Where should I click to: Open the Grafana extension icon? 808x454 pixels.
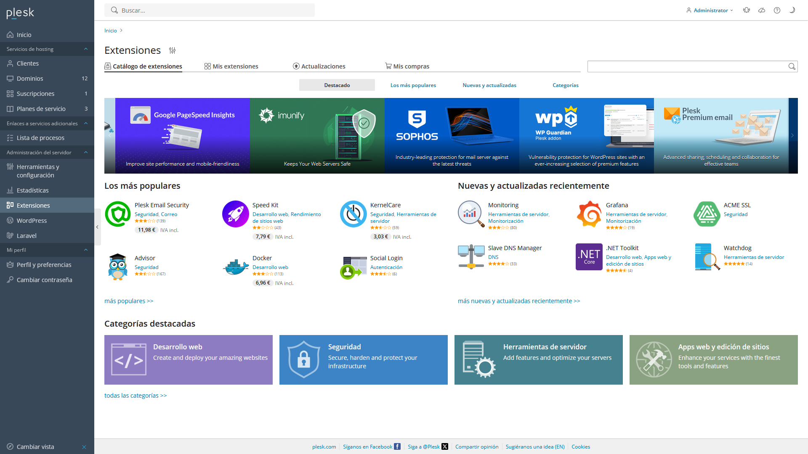pos(589,214)
